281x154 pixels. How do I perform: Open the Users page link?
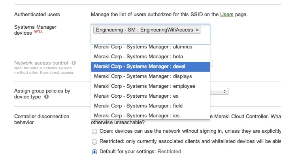point(227,14)
